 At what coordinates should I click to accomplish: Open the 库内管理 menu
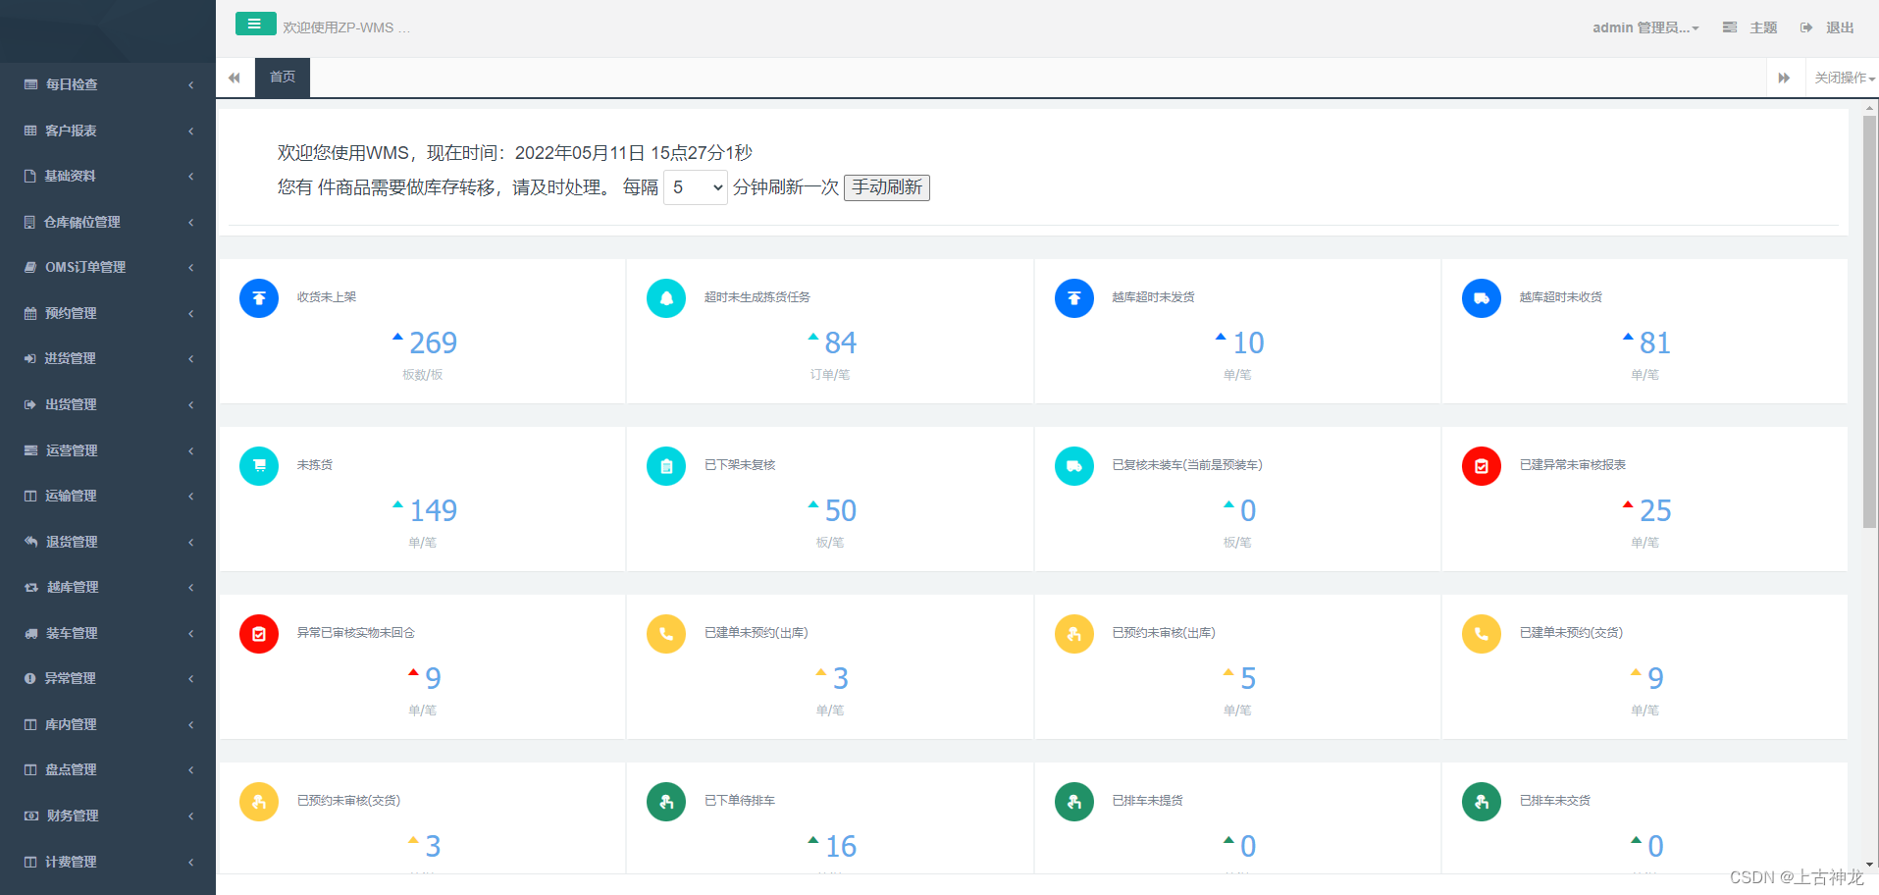(x=108, y=724)
